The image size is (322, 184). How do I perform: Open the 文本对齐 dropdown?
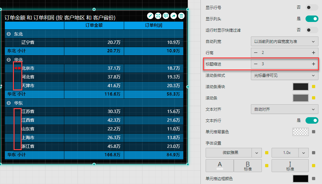(x=284, y=109)
